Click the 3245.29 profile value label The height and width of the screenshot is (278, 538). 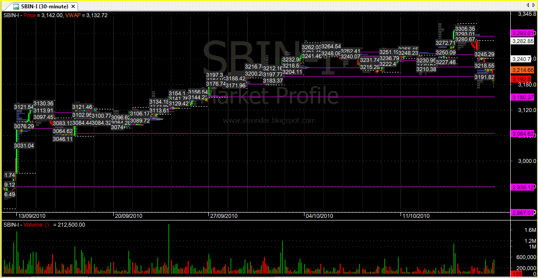point(484,54)
